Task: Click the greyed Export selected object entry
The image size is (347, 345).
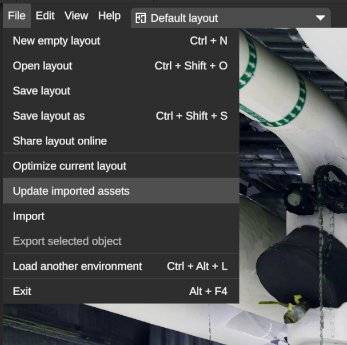Action: (67, 241)
